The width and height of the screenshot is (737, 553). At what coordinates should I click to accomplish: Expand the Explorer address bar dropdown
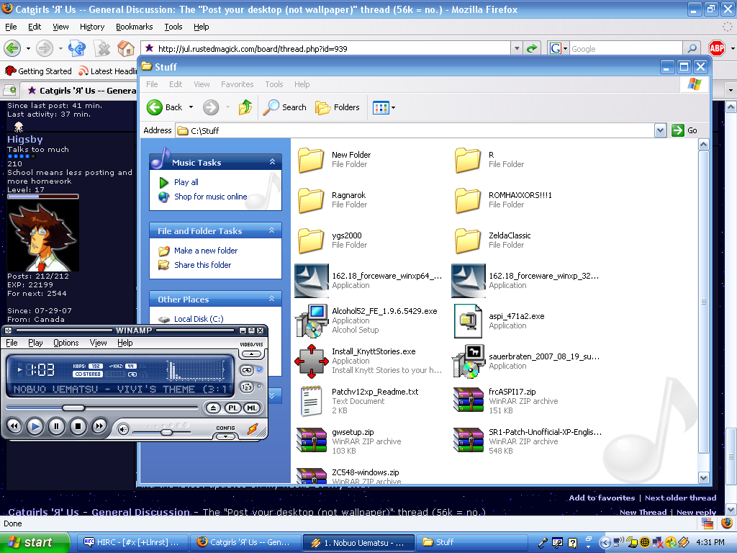click(x=660, y=130)
